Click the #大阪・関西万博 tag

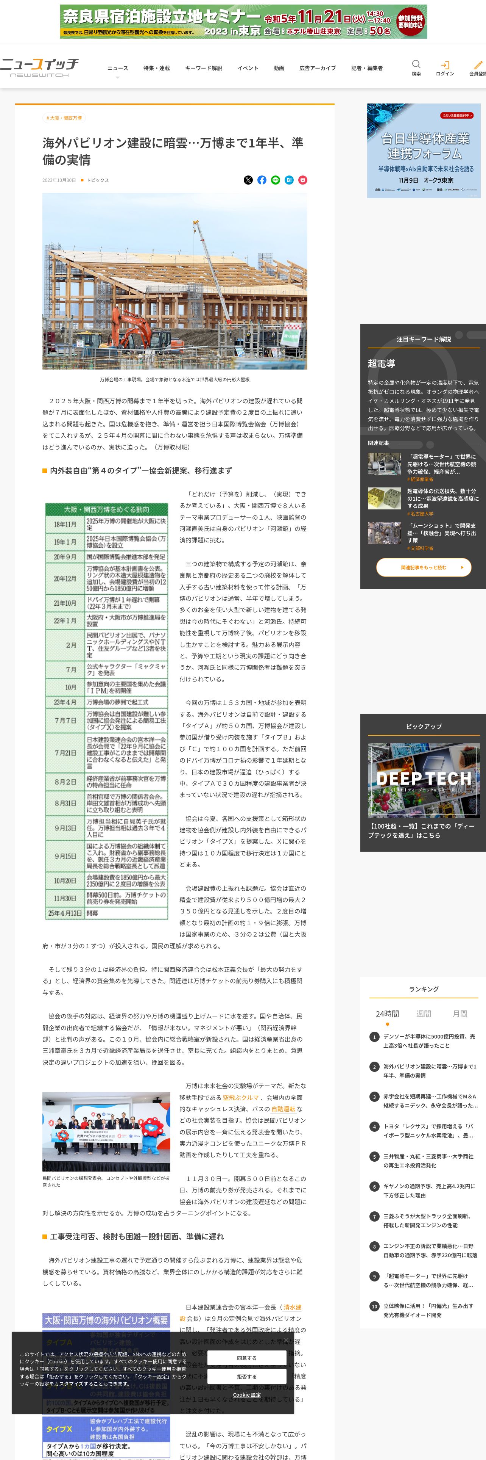tap(64, 119)
